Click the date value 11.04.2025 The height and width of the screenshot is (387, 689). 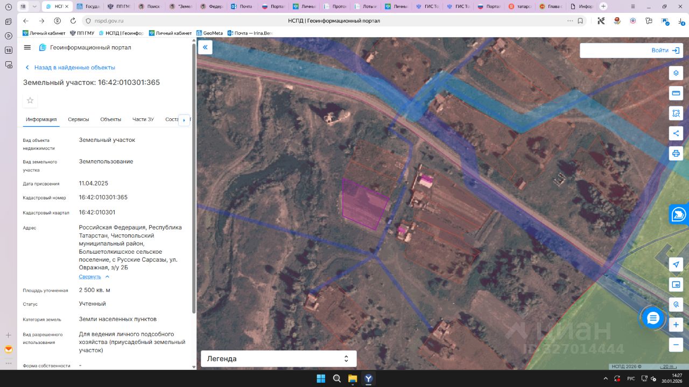click(x=94, y=183)
